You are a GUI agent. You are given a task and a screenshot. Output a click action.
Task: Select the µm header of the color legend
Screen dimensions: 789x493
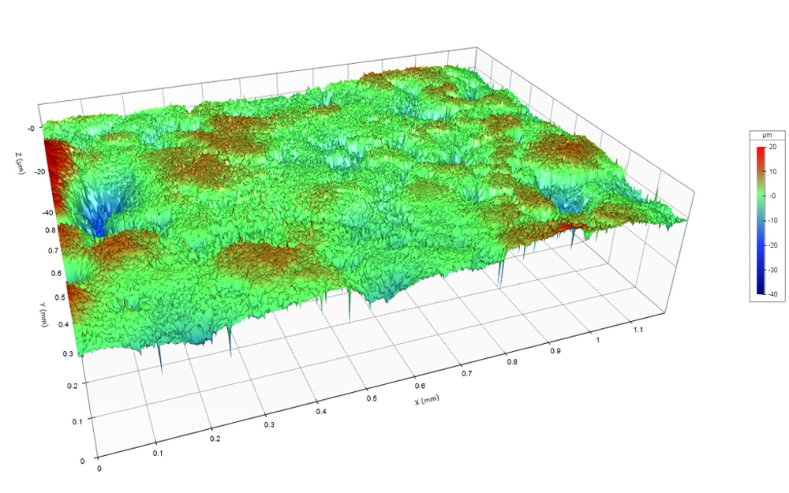coord(767,136)
